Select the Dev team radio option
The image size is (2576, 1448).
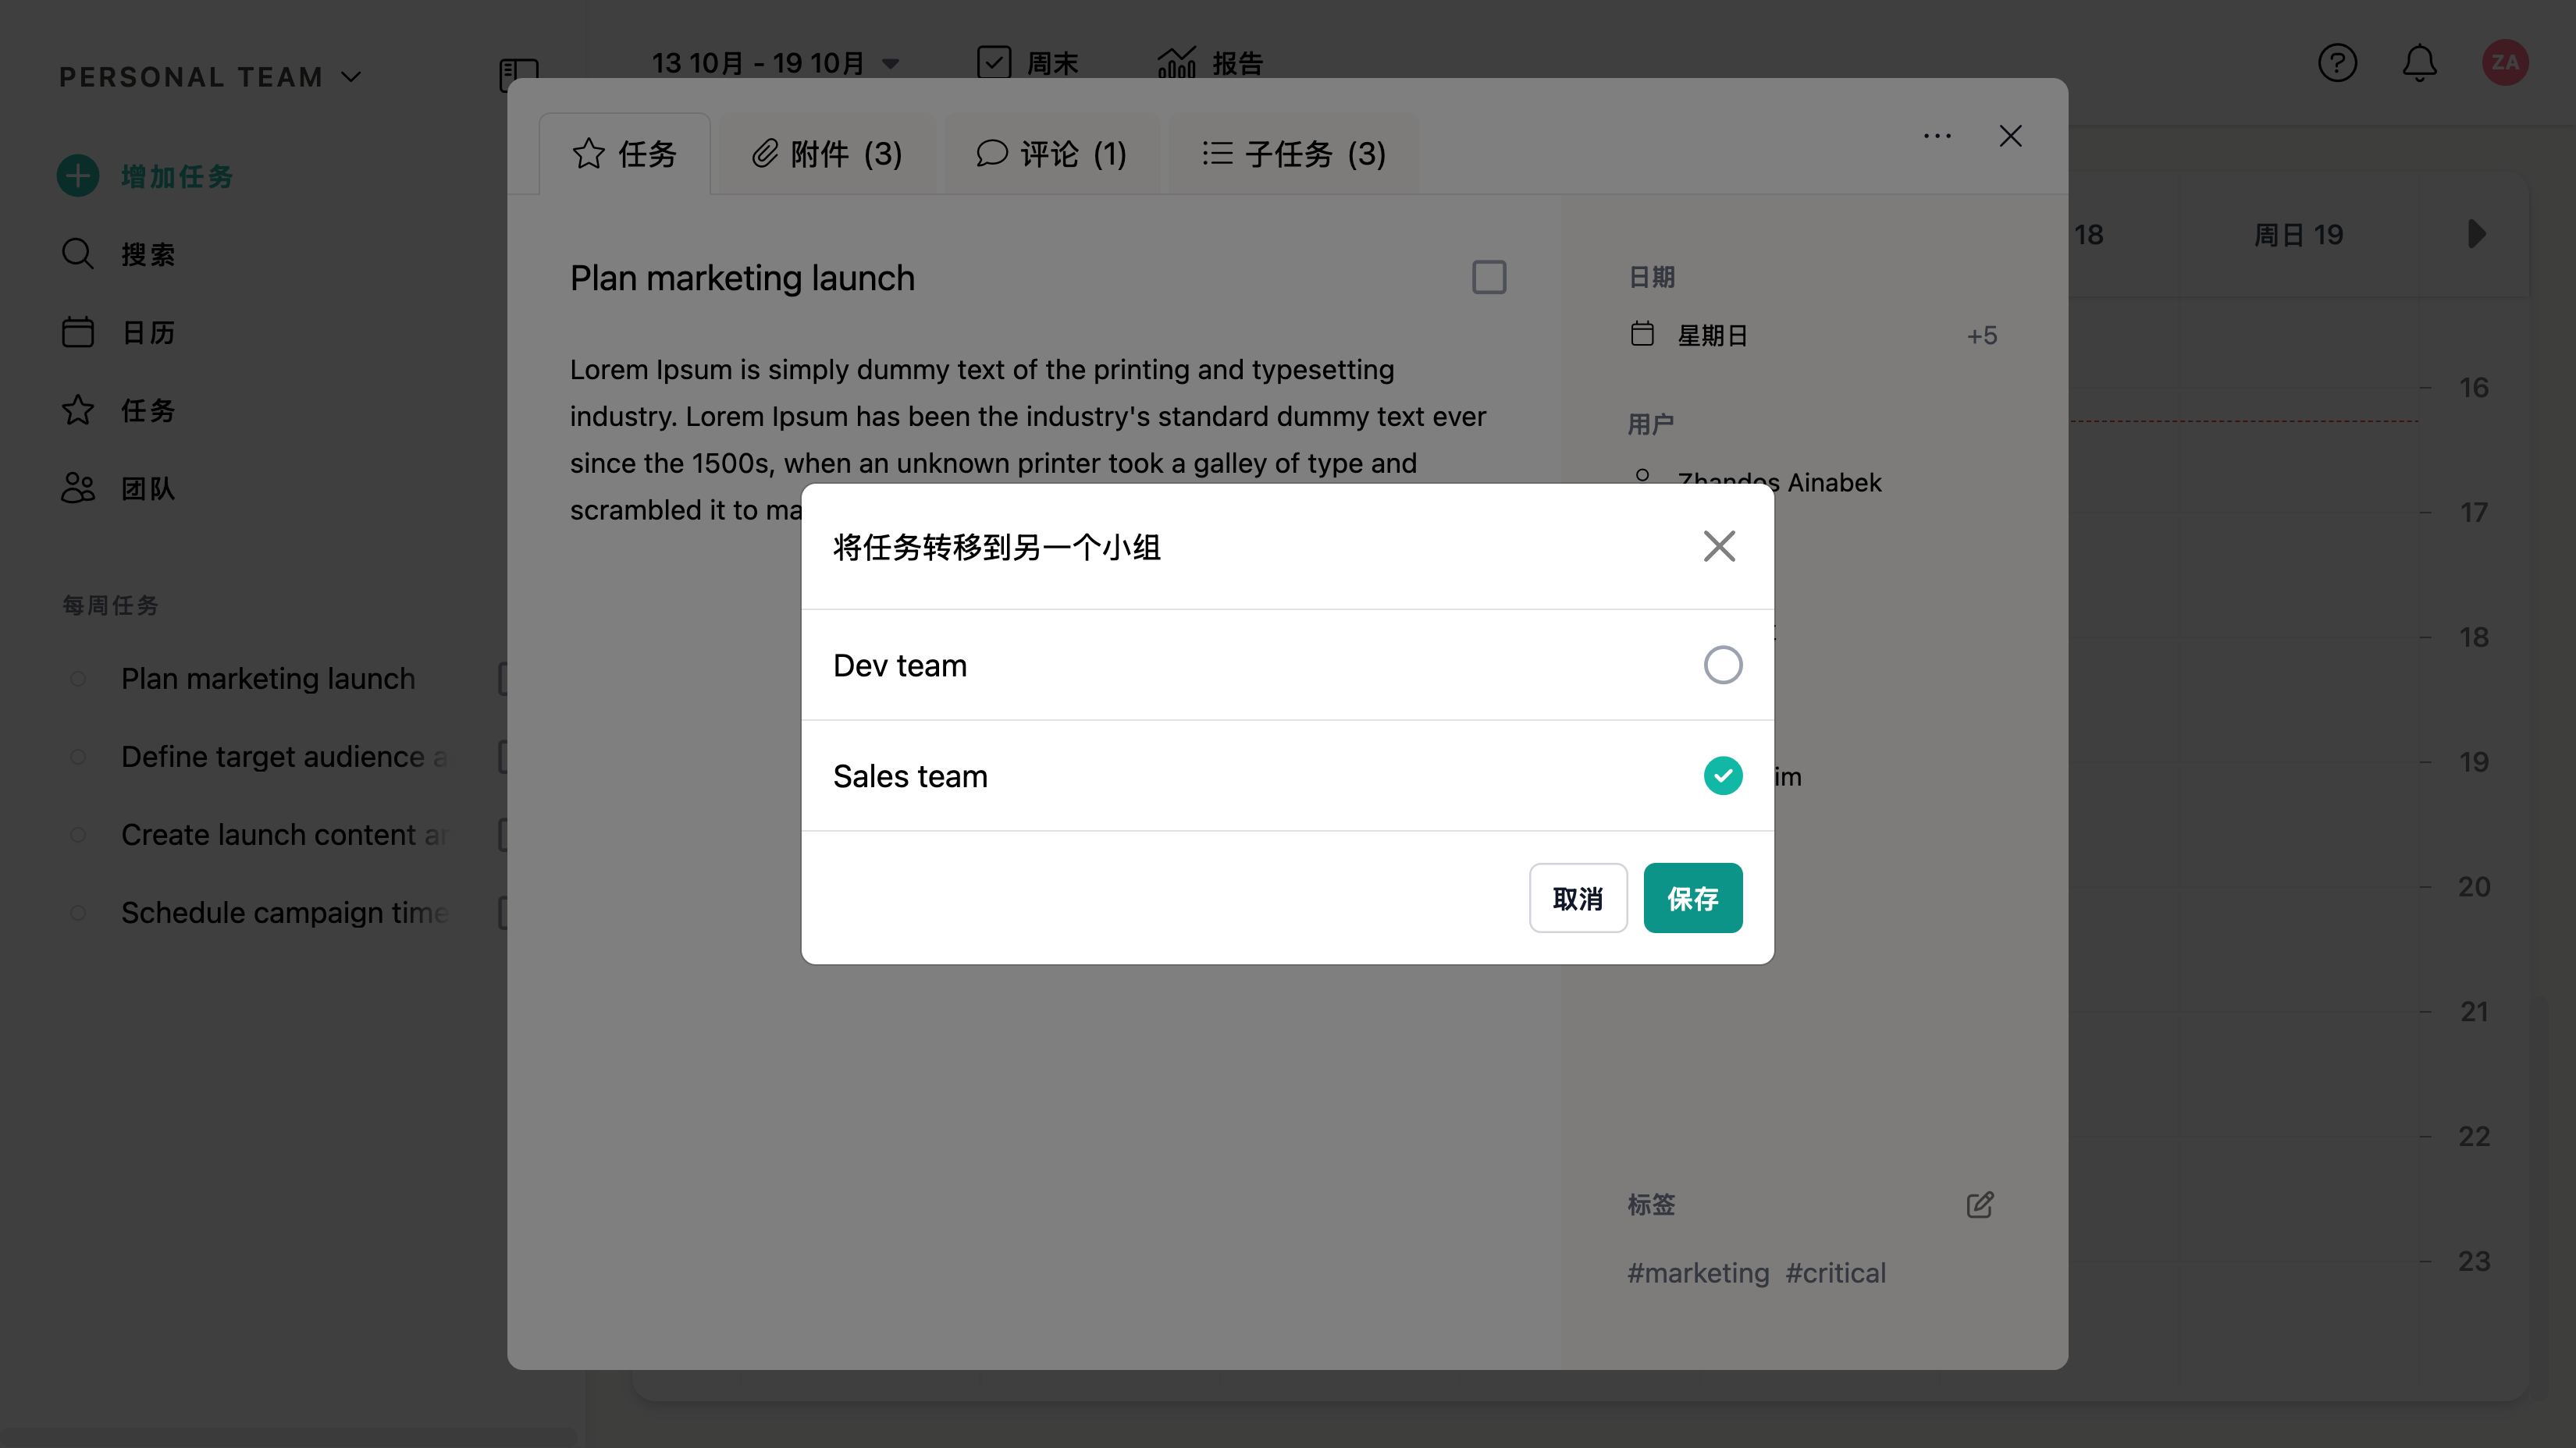click(x=1722, y=665)
